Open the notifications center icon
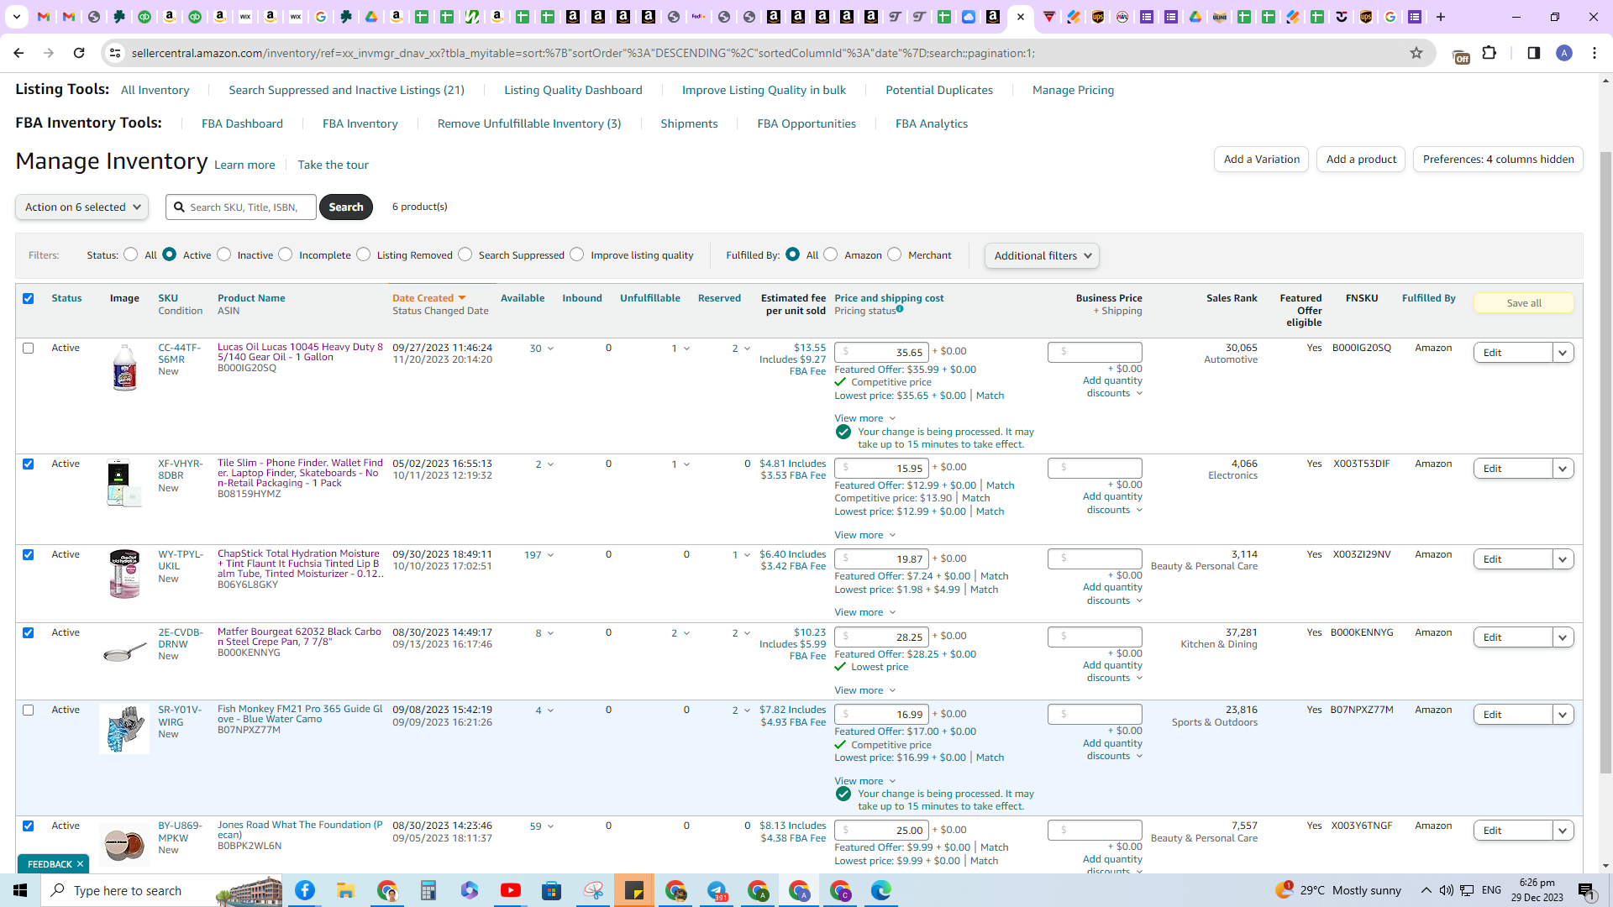The height and width of the screenshot is (907, 1613). tap(1586, 890)
